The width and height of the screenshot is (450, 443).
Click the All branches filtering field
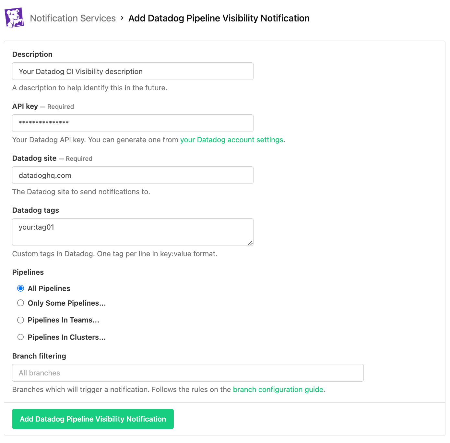pos(187,373)
